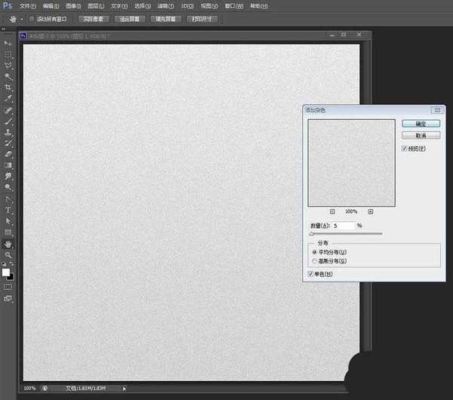Viewport: 453px width, 400px height.
Task: Zoom out the noise preview with minus button
Action: point(332,211)
